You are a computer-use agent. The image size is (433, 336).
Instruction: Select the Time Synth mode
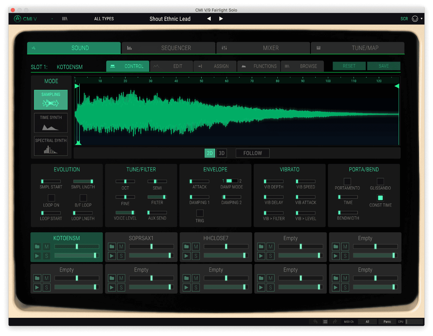point(51,123)
